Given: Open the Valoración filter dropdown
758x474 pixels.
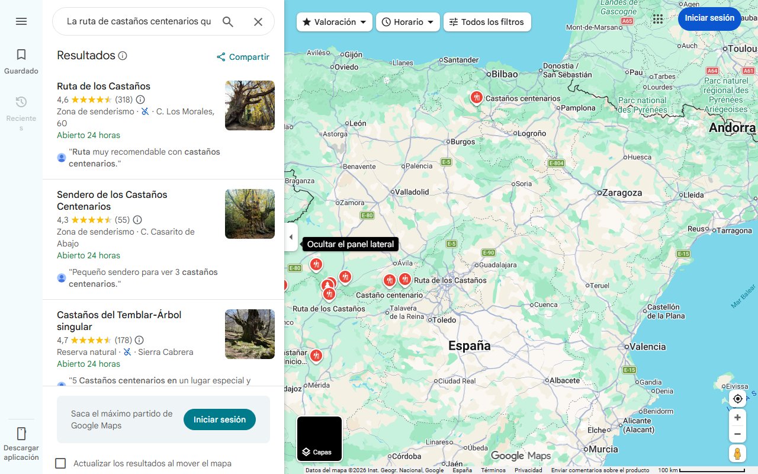Looking at the screenshot, I should [x=334, y=22].
